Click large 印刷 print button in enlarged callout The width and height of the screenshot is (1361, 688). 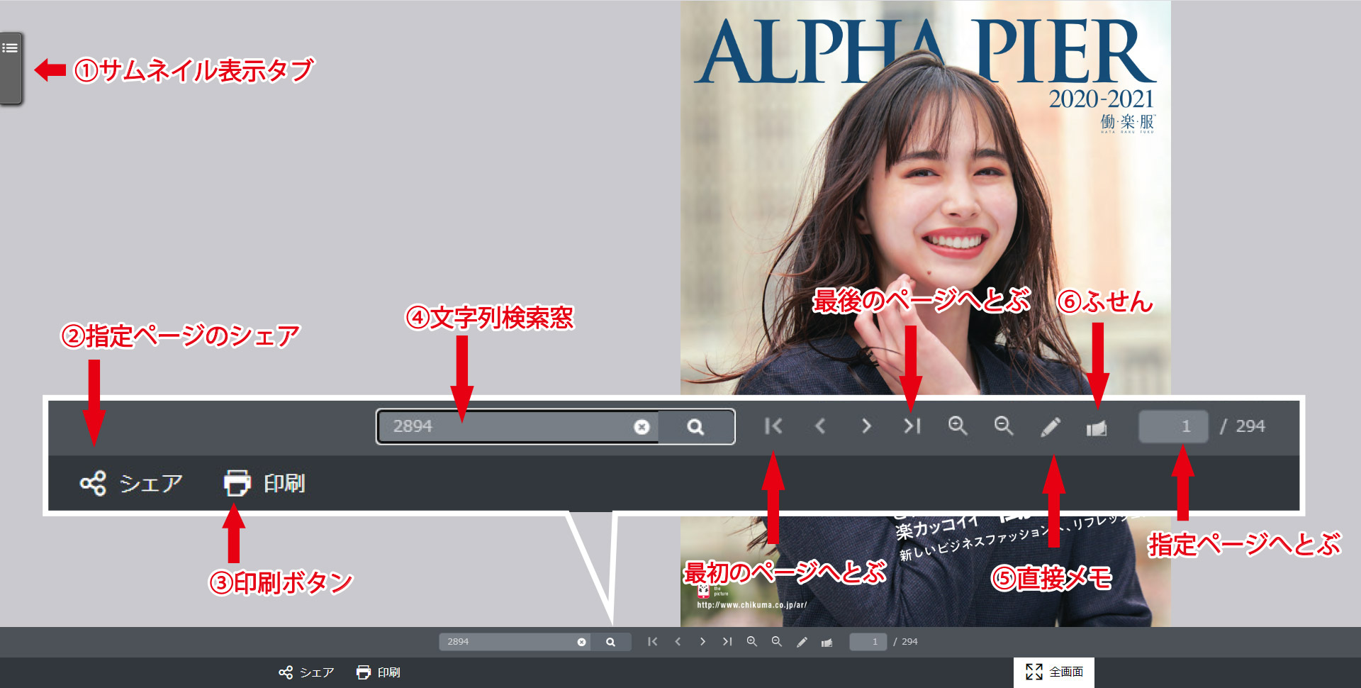pyautogui.click(x=264, y=484)
